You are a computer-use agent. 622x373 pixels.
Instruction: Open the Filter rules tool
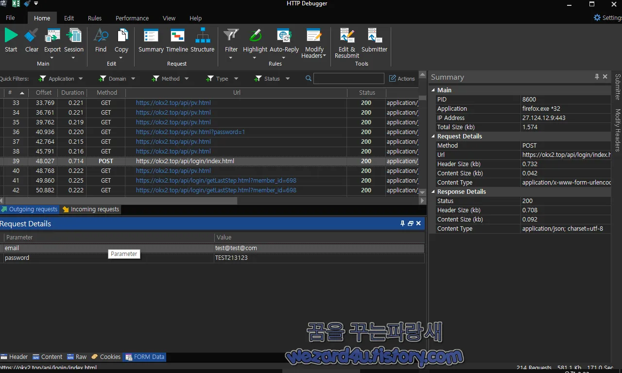[x=231, y=44]
